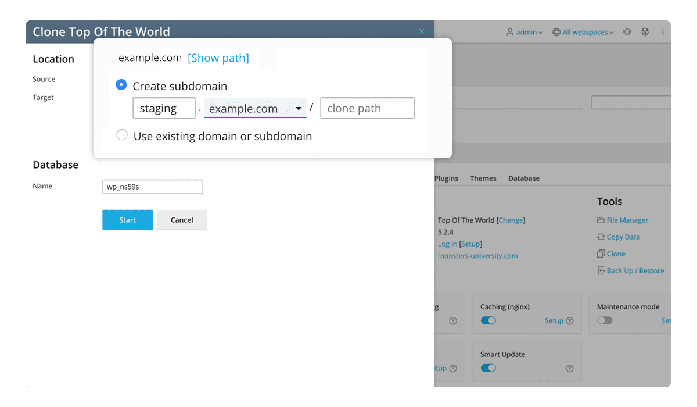
Task: Open the headset support icon
Action: (627, 32)
